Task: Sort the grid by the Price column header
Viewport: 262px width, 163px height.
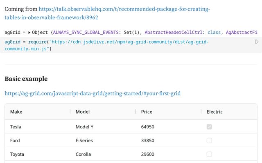Action: pyautogui.click(x=147, y=112)
